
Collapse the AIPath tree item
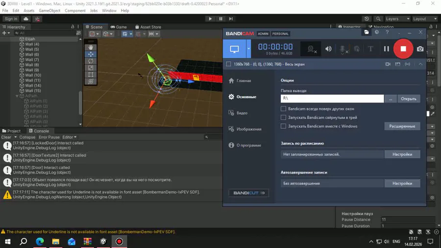17,96
